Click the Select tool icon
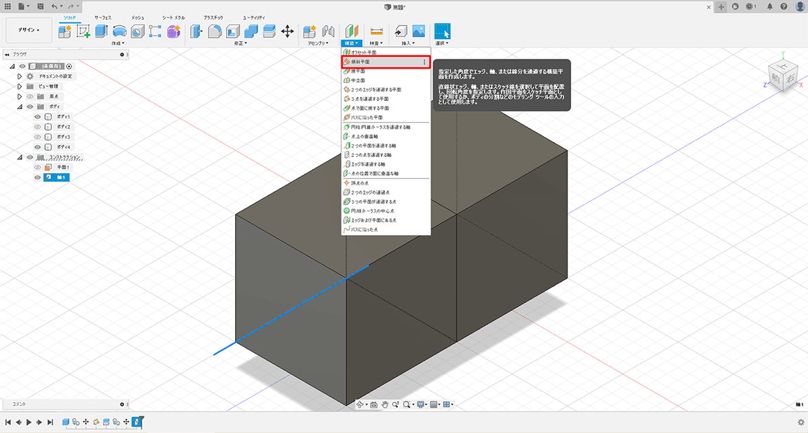Image resolution: width=808 pixels, height=433 pixels. 442,31
